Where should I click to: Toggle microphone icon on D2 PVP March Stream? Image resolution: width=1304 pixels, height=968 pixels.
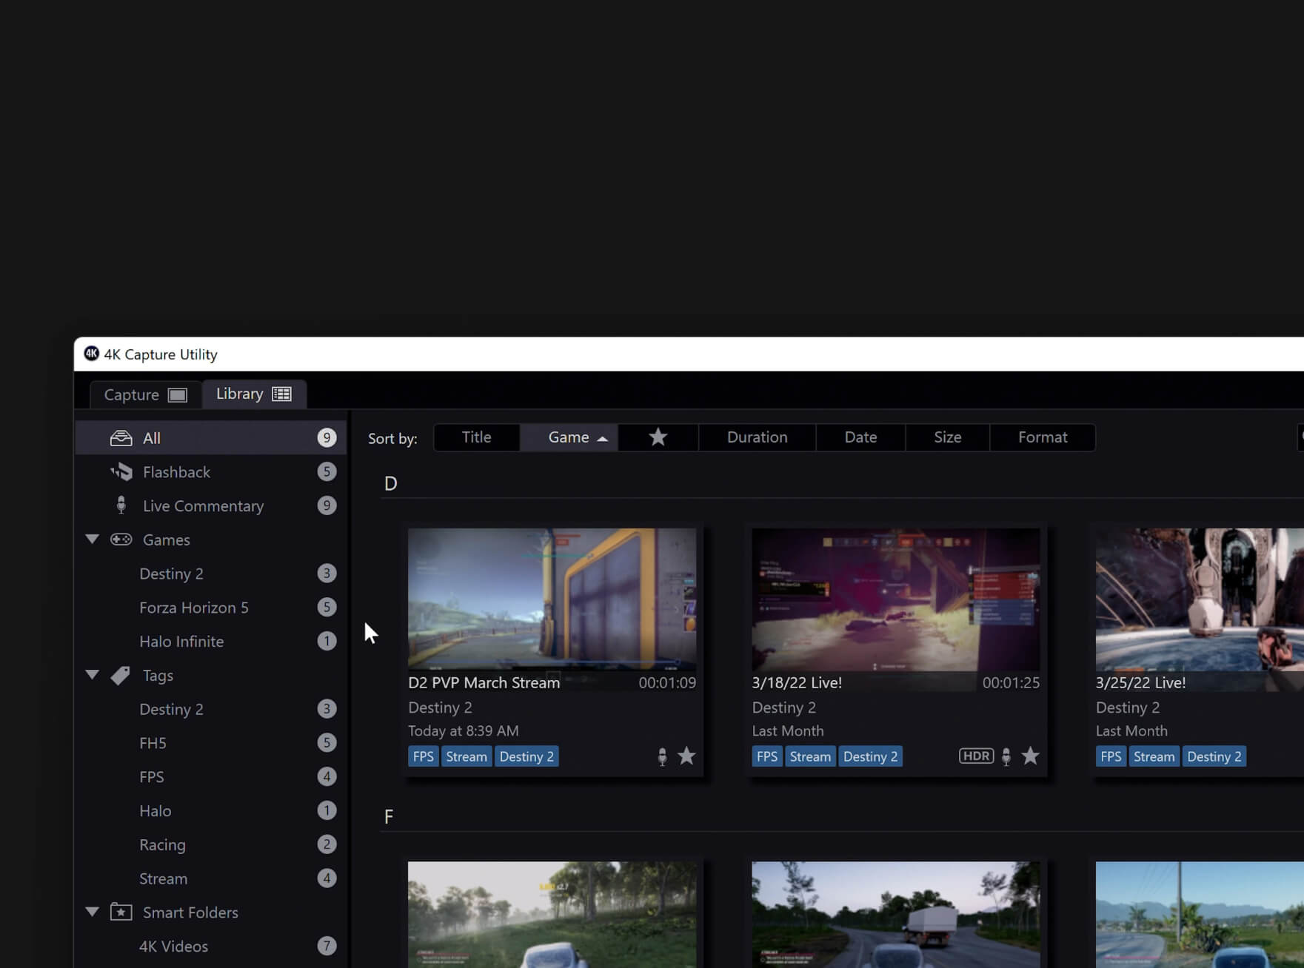click(x=662, y=756)
